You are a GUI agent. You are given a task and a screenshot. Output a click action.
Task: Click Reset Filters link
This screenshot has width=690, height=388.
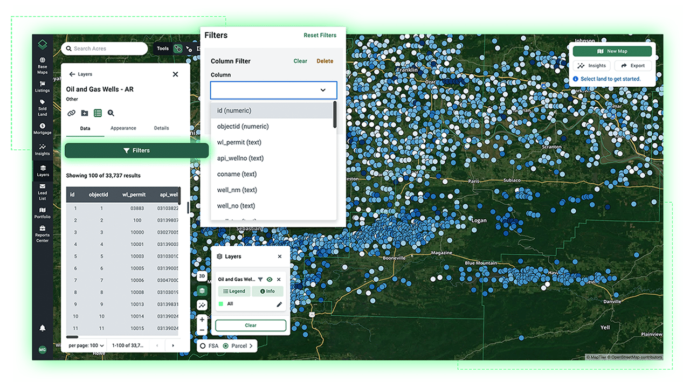(320, 36)
